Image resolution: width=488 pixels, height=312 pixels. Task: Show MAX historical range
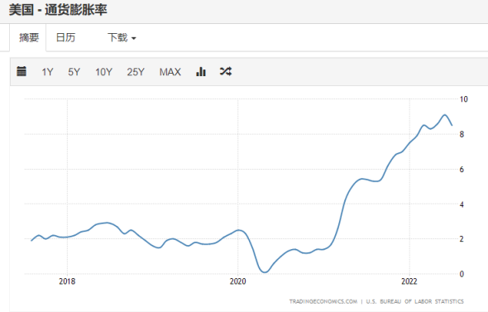coord(170,72)
